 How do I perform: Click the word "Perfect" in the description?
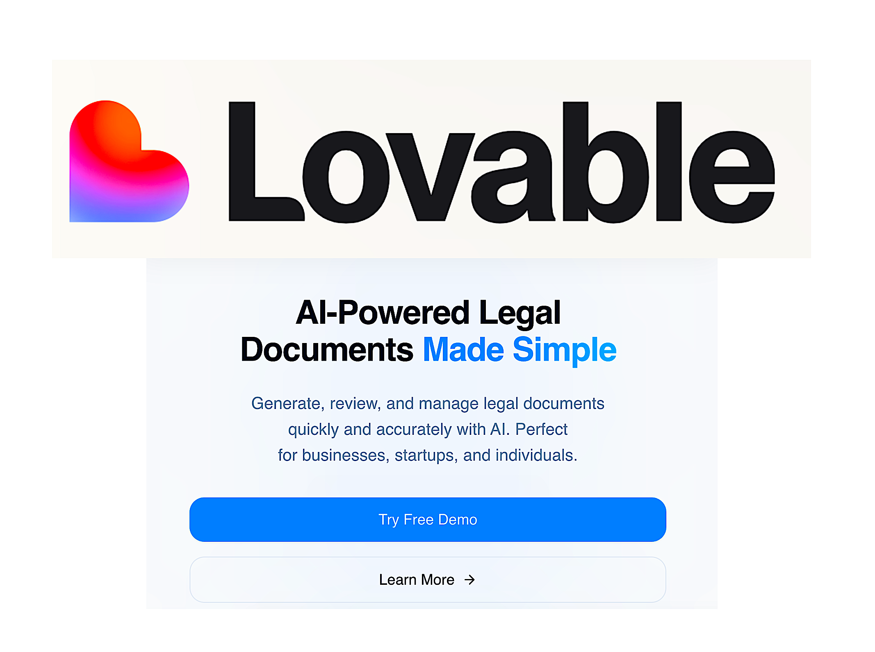point(541,429)
